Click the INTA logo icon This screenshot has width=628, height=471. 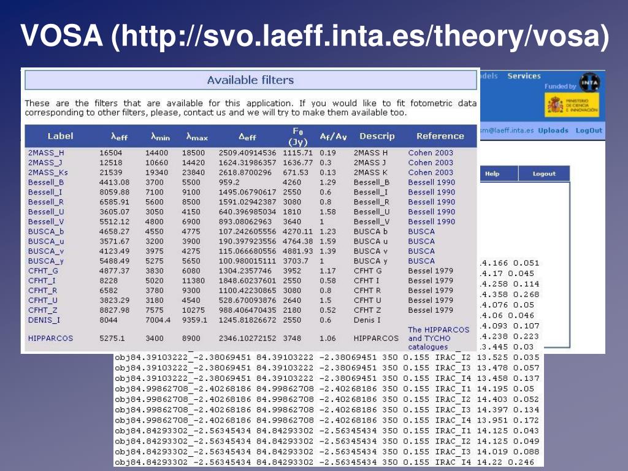point(589,83)
